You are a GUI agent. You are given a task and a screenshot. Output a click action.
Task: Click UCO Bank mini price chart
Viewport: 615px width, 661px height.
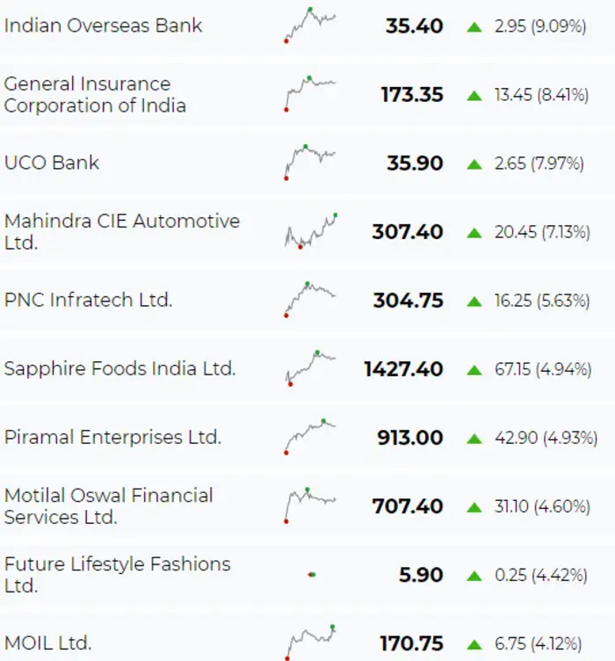310,162
